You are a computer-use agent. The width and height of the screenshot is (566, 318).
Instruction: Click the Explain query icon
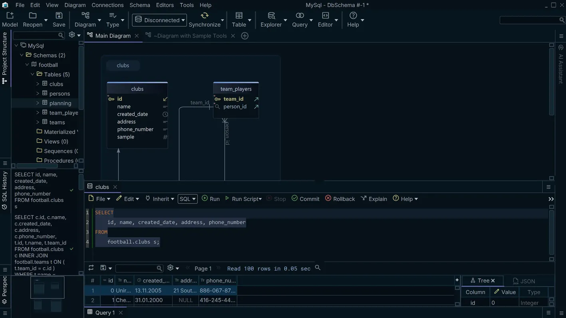click(373, 199)
